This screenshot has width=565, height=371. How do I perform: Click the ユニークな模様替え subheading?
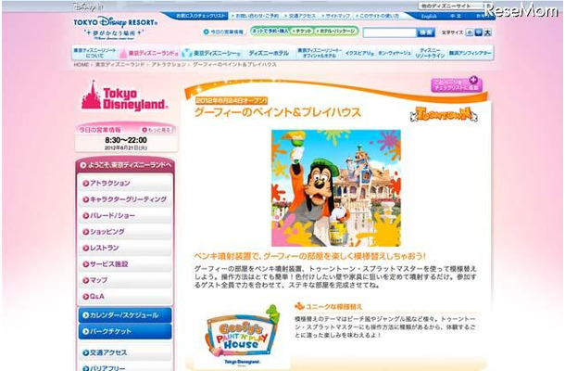(x=333, y=306)
